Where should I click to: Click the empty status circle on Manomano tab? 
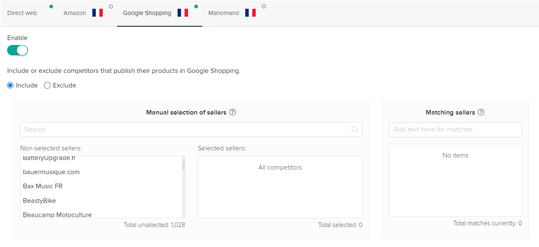tap(264, 6)
